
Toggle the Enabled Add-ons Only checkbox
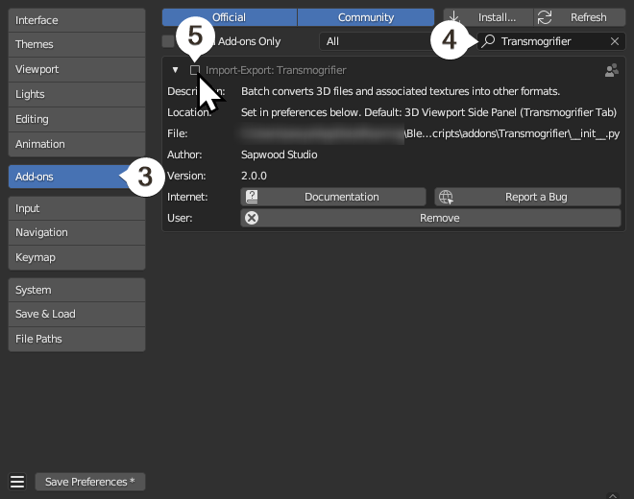coord(168,41)
